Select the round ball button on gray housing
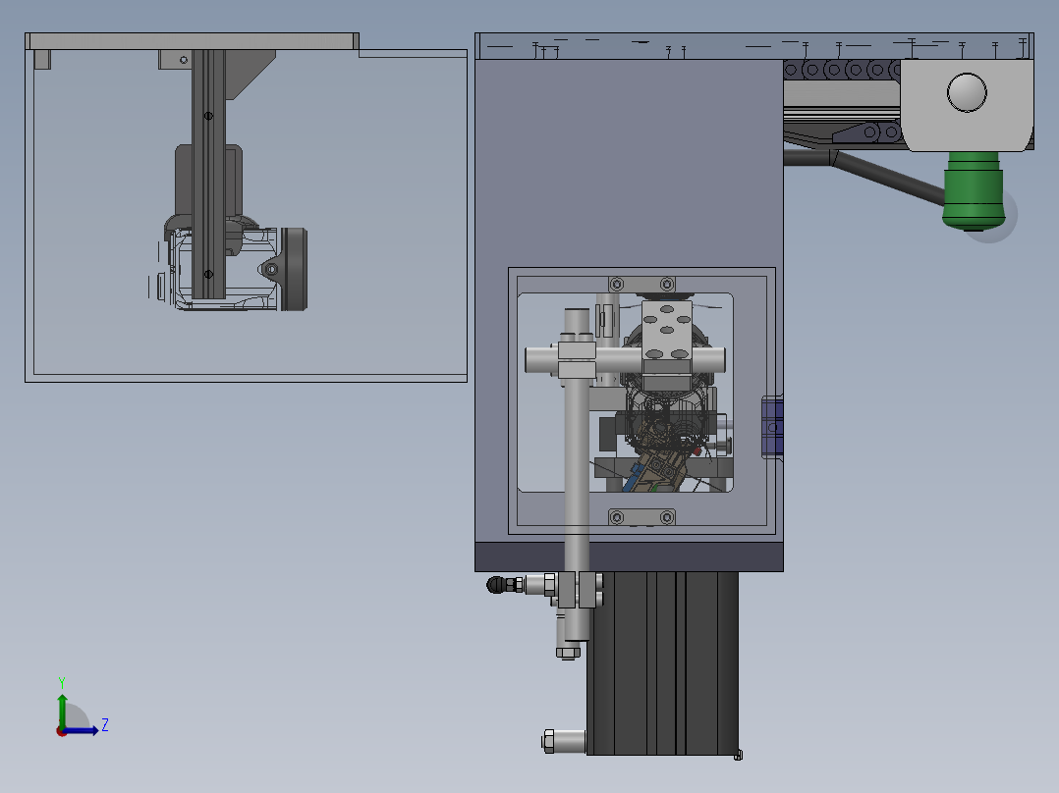This screenshot has height=793, width=1059. [967, 92]
